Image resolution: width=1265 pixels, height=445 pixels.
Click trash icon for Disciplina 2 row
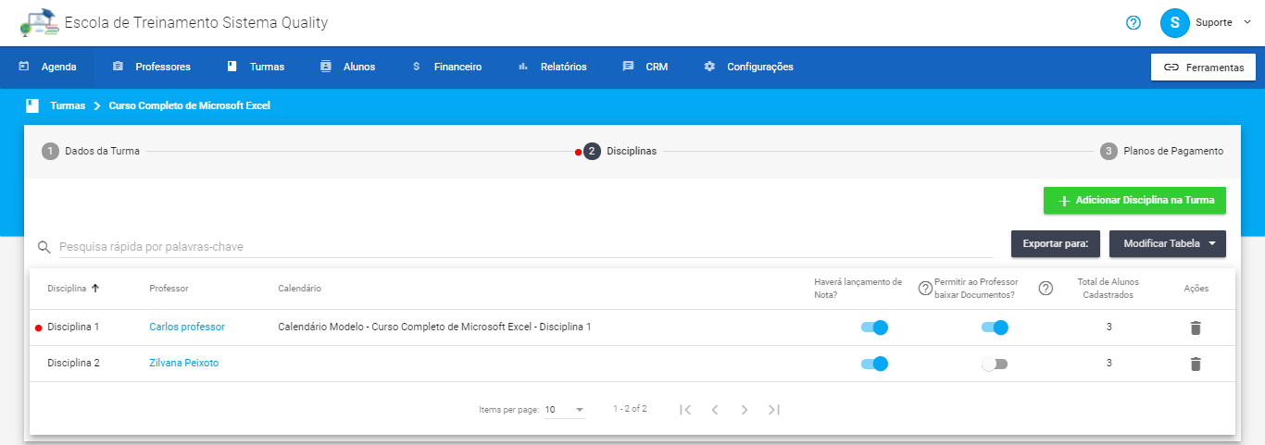pyautogui.click(x=1195, y=364)
